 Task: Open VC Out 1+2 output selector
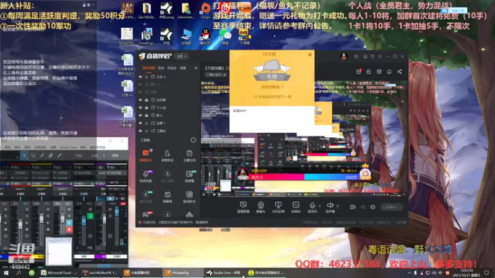click(x=116, y=189)
